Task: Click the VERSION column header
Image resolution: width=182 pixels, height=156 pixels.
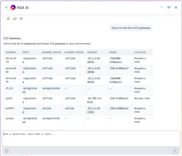Action: coord(92,53)
